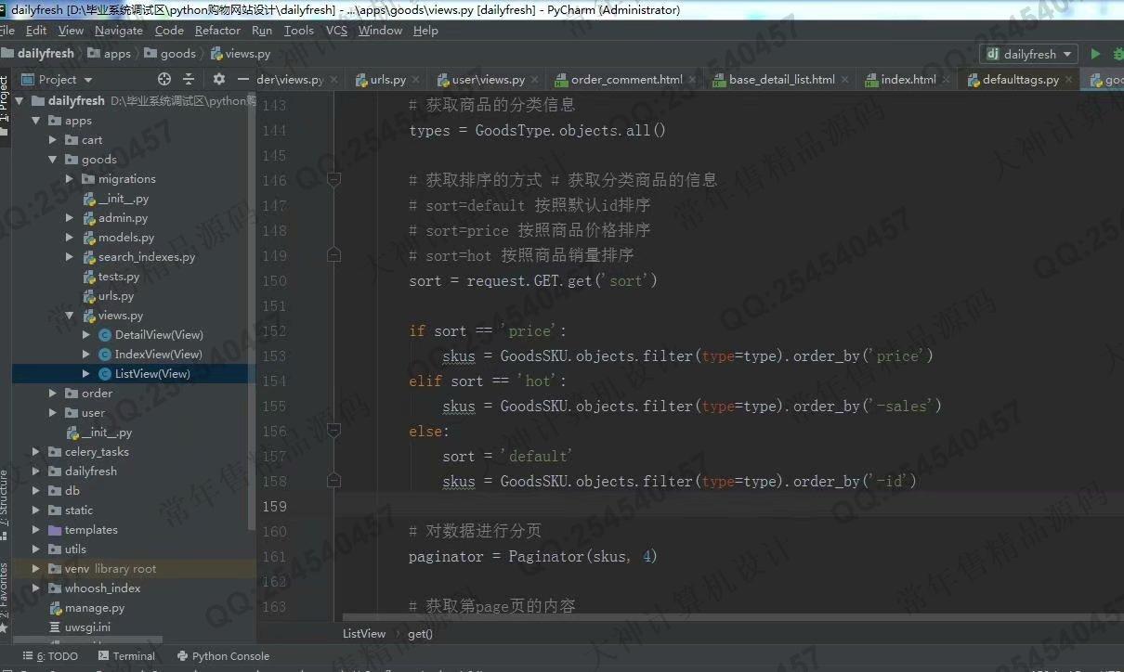The height and width of the screenshot is (672, 1124).
Task: Switch to order_comment.html tab
Action: [x=625, y=80]
